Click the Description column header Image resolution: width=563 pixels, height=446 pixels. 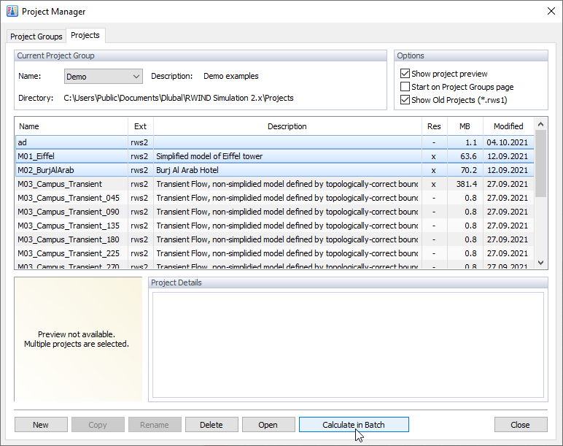(x=287, y=126)
